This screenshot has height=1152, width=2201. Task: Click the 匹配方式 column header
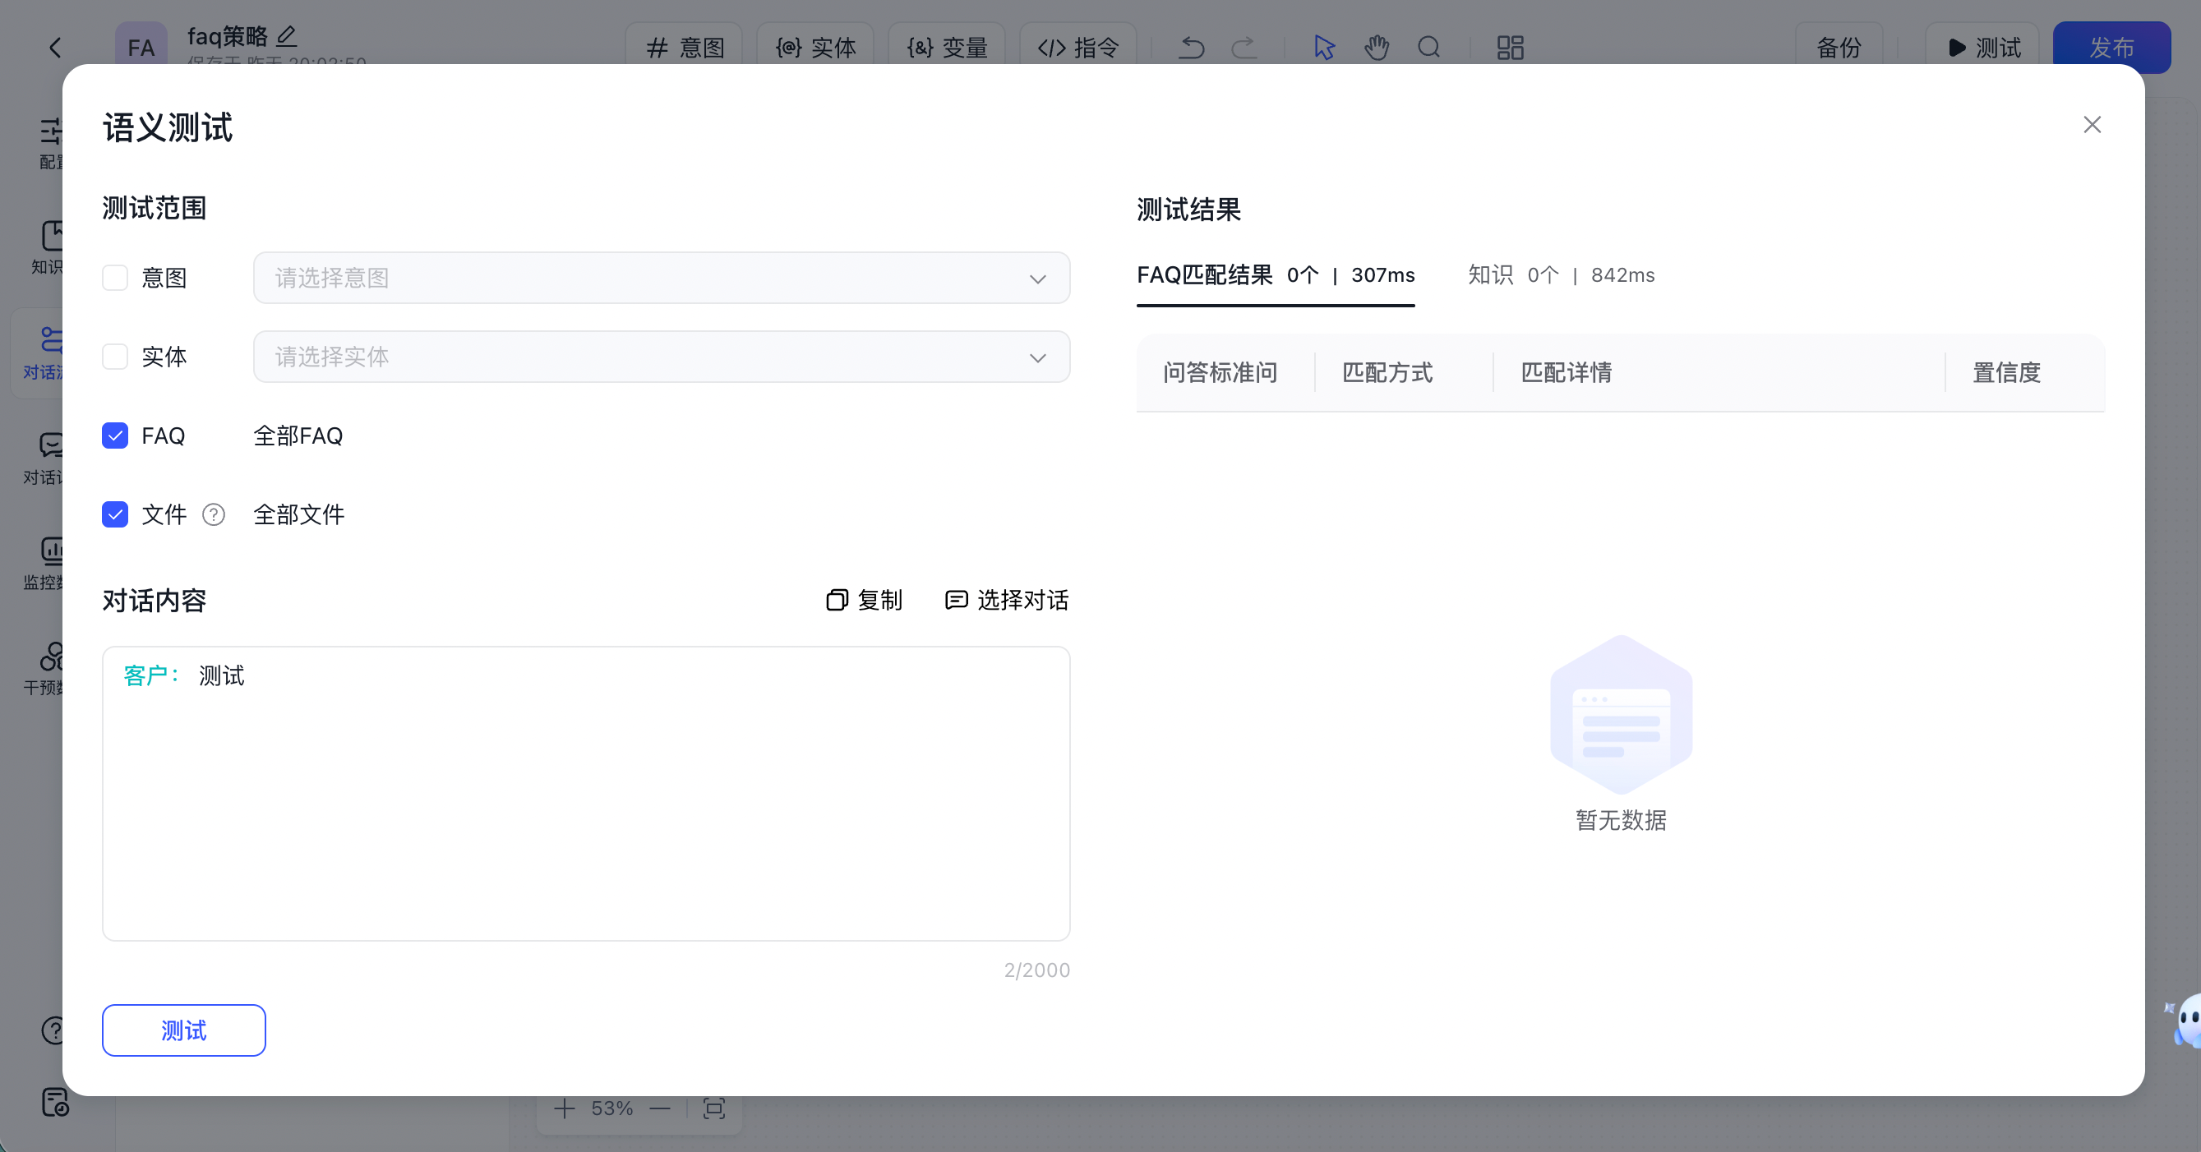click(1387, 372)
